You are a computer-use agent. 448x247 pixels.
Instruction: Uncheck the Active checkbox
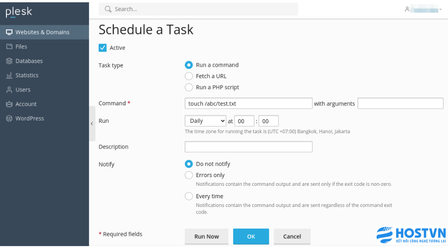[x=103, y=48]
